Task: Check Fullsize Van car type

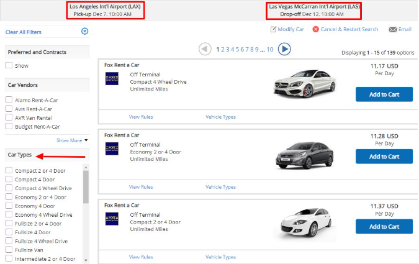Action: pos(9,250)
